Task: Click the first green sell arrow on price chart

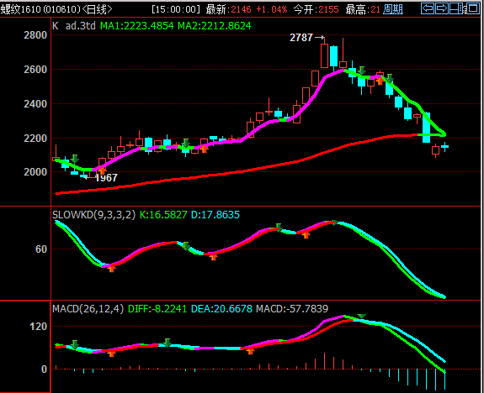Action: tap(74, 159)
